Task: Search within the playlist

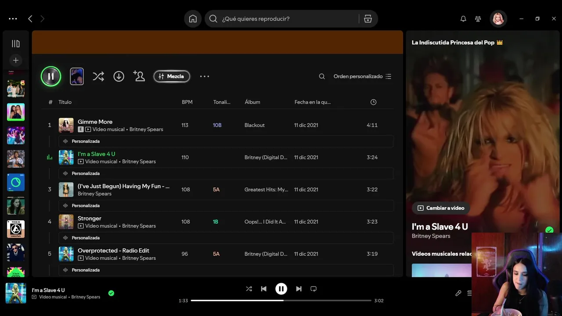Action: click(322, 76)
